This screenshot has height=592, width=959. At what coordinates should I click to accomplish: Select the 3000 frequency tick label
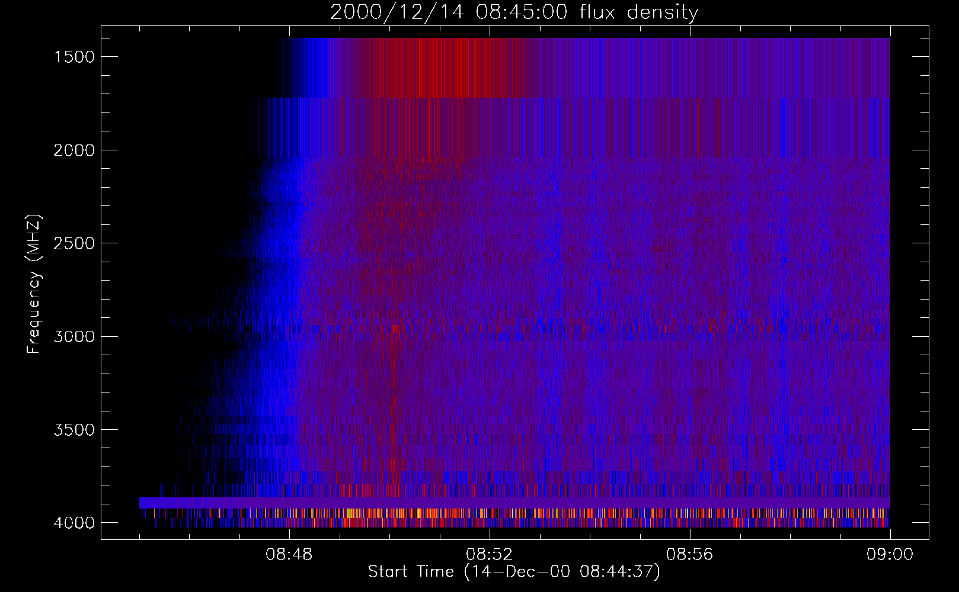click(x=74, y=337)
